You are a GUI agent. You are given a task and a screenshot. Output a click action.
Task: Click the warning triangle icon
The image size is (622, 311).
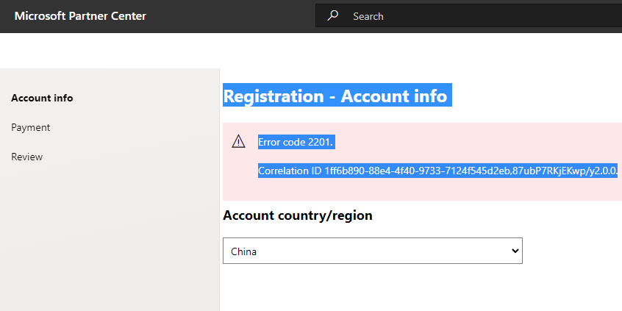pyautogui.click(x=238, y=141)
